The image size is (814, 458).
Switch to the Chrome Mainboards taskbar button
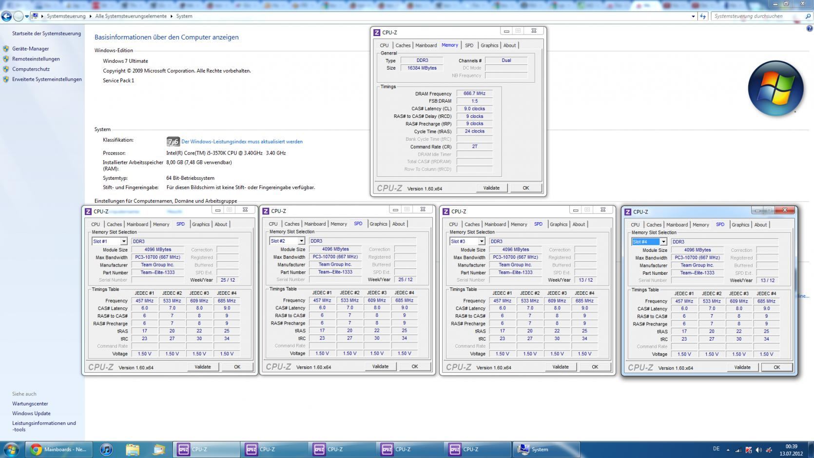coord(58,449)
